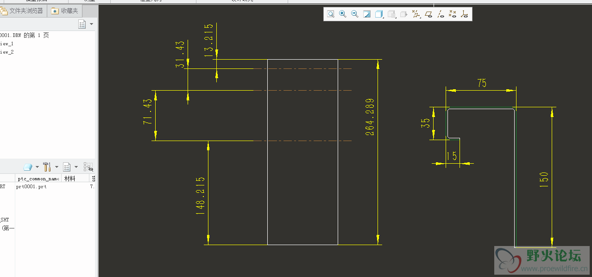Expand the dropdown beside hammer settings icon
This screenshot has height=277, width=592.
coord(57,166)
